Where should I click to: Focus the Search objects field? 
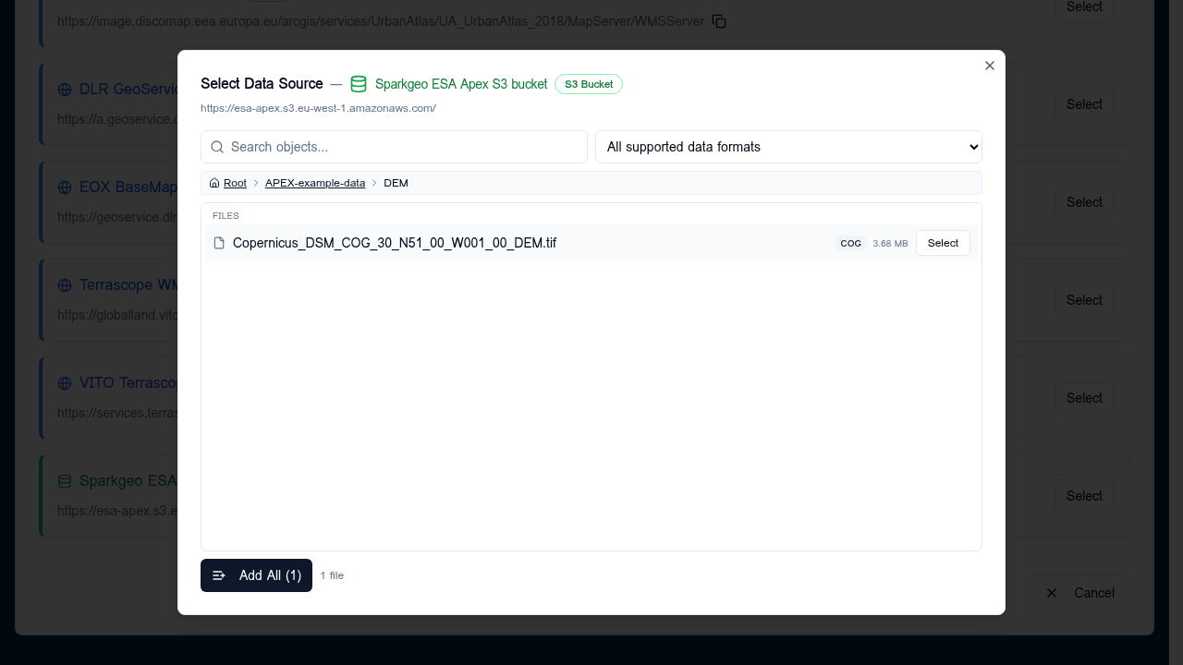point(394,147)
